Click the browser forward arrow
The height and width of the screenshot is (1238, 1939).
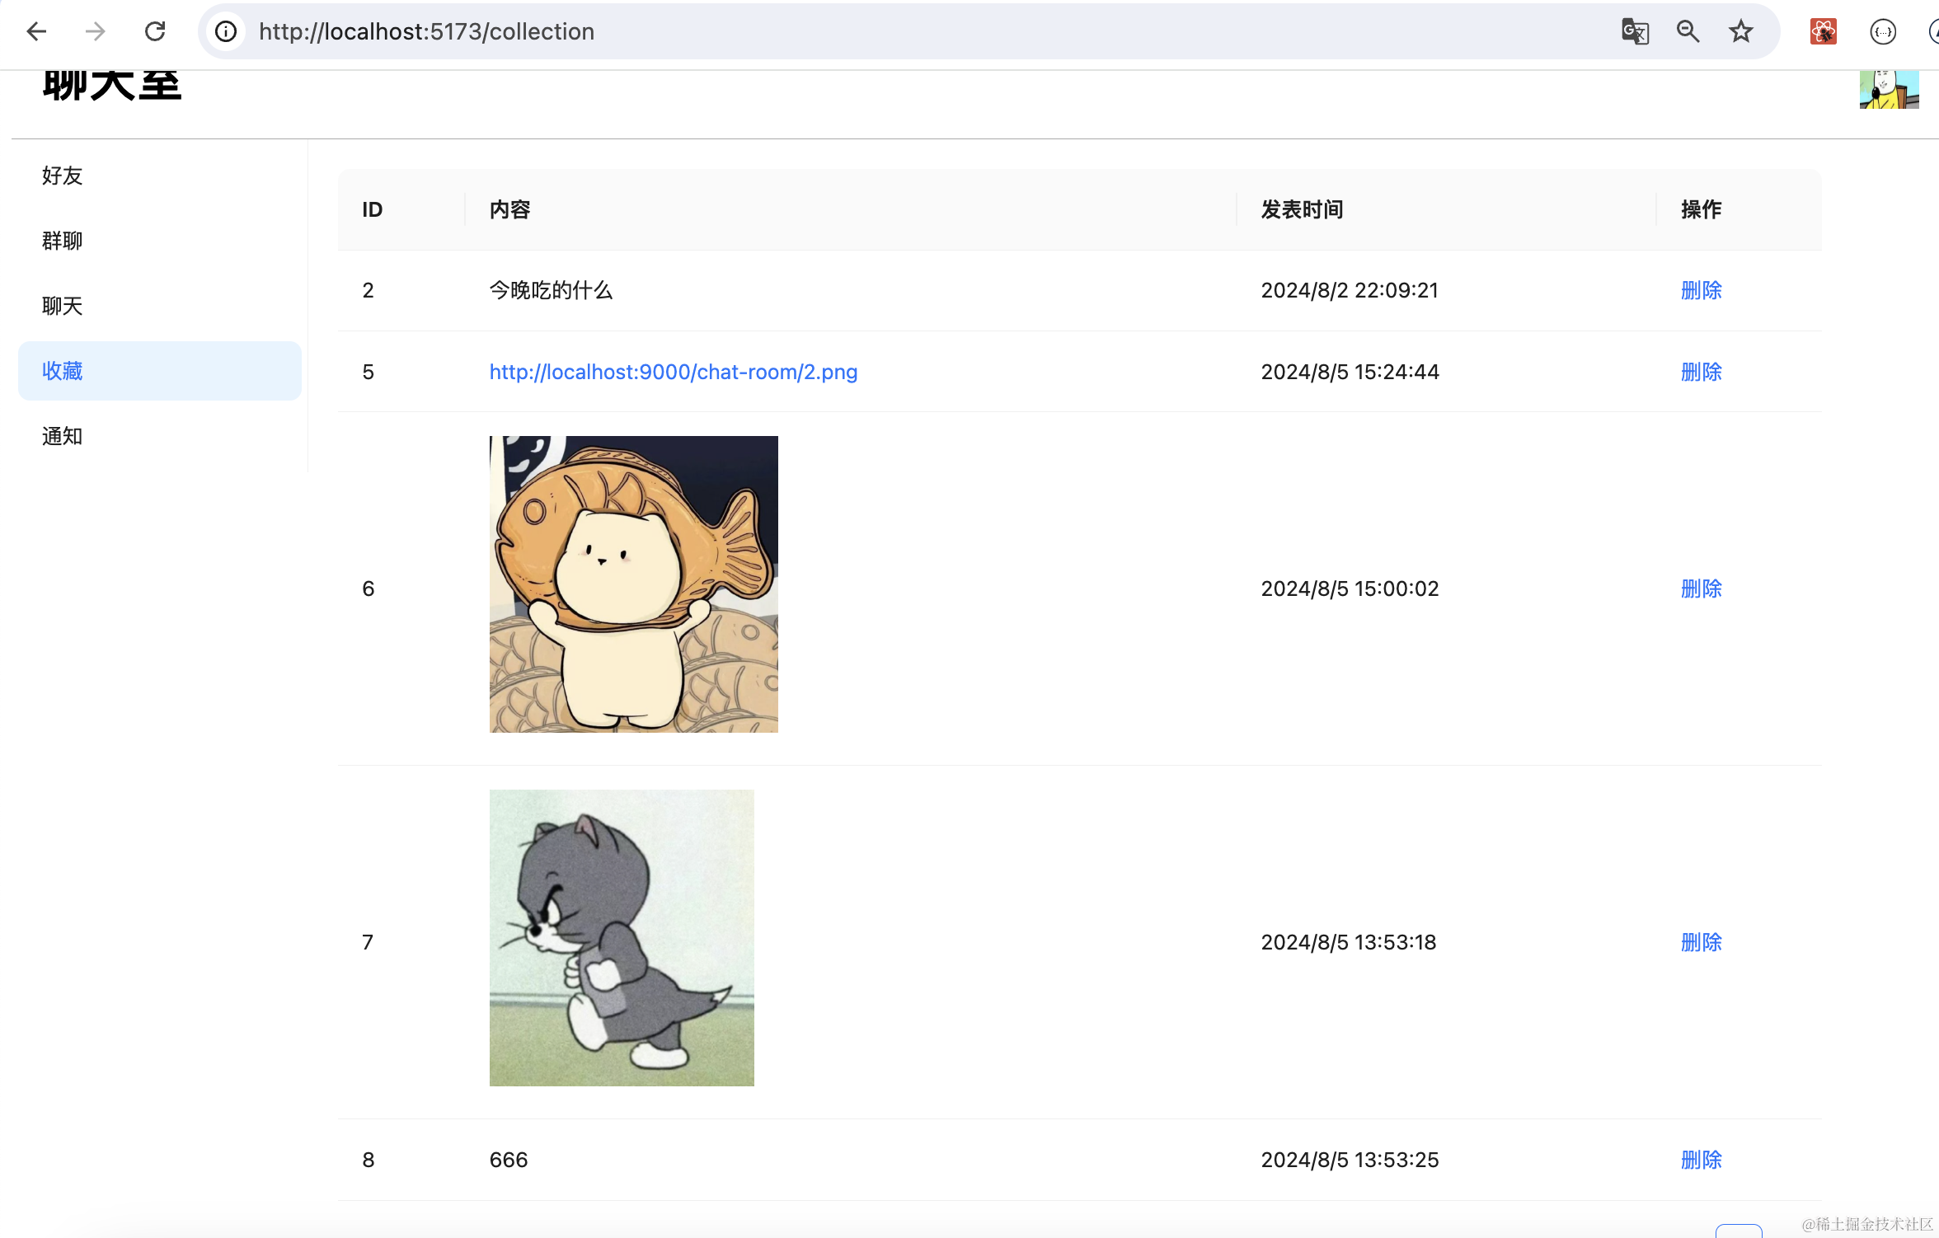tap(96, 31)
